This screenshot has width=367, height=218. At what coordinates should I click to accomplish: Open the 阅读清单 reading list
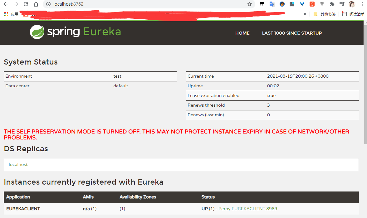pos(353,14)
